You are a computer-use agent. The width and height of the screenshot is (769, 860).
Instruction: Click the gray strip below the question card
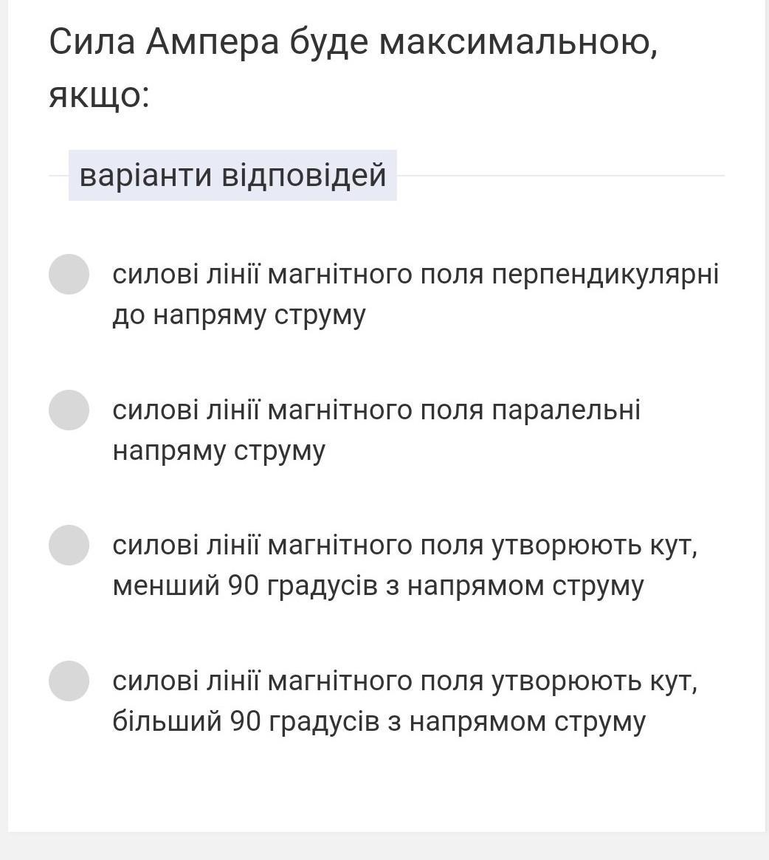pos(384,846)
